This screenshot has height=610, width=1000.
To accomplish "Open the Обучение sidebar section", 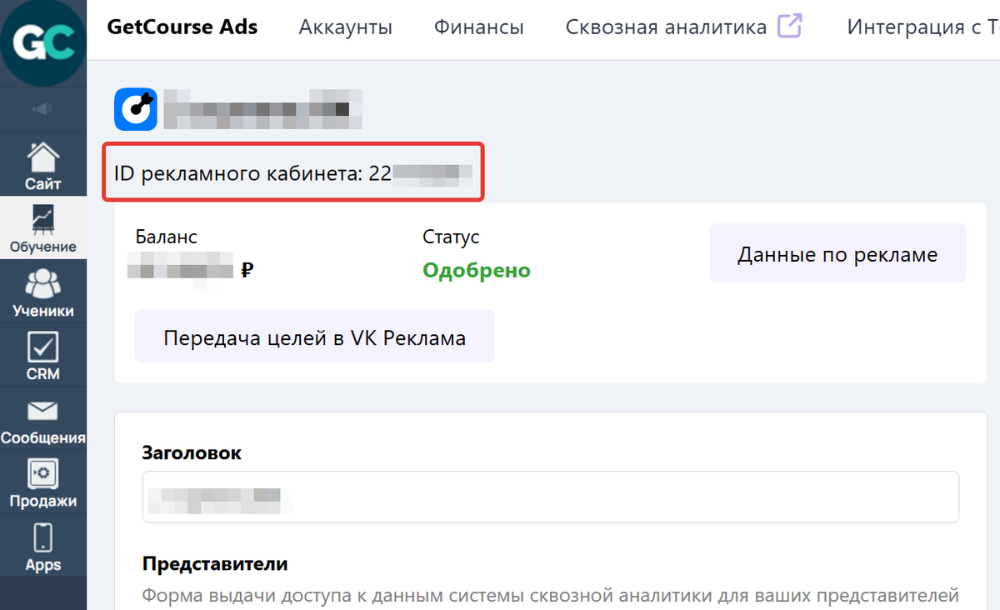I will coord(42,227).
